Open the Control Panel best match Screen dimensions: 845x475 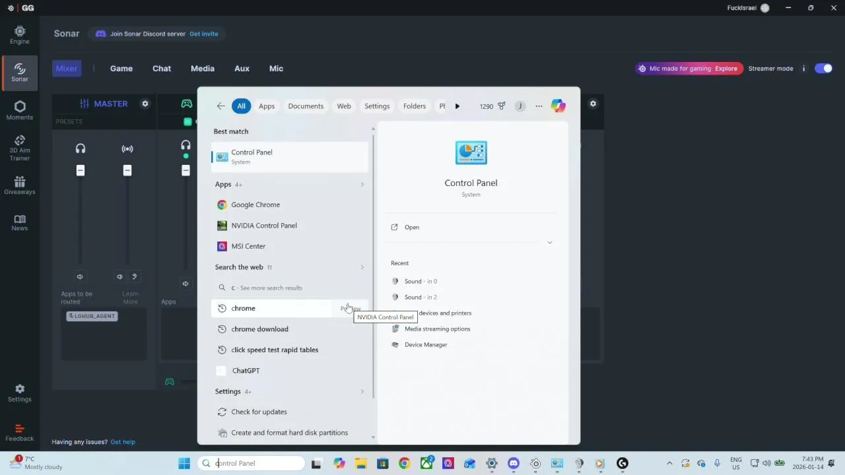coord(289,157)
